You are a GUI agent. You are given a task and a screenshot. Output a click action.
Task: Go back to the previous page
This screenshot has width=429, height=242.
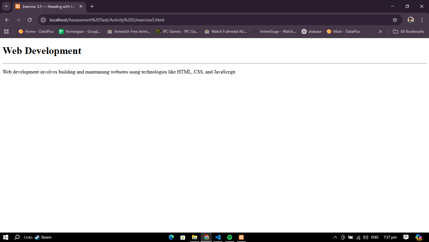[x=7, y=20]
